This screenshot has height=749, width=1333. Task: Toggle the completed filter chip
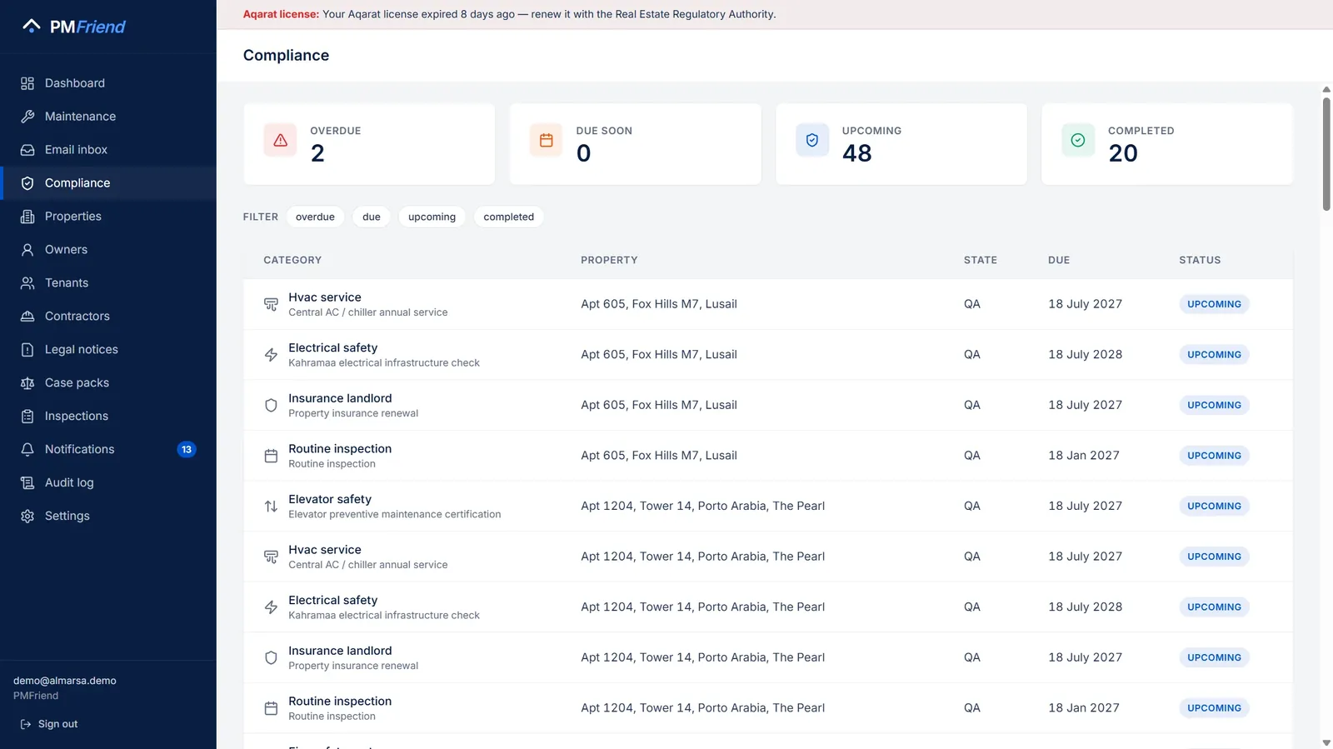508,217
